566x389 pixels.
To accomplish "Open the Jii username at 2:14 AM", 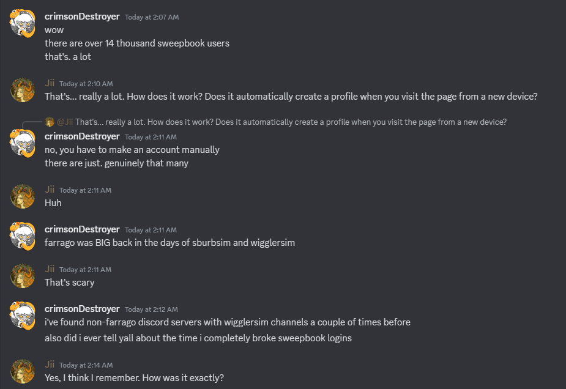I will 50,365.
